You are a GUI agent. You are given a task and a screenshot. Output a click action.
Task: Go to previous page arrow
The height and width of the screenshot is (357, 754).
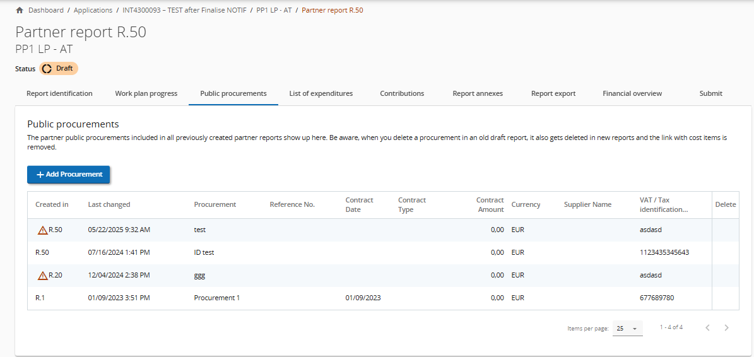tap(707, 327)
